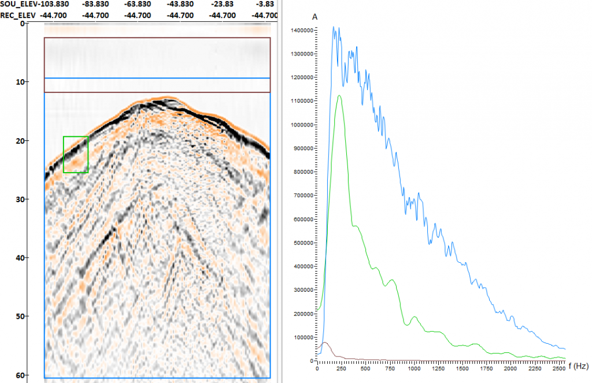Click the f (Hz) frequency axis label

click(x=578, y=366)
